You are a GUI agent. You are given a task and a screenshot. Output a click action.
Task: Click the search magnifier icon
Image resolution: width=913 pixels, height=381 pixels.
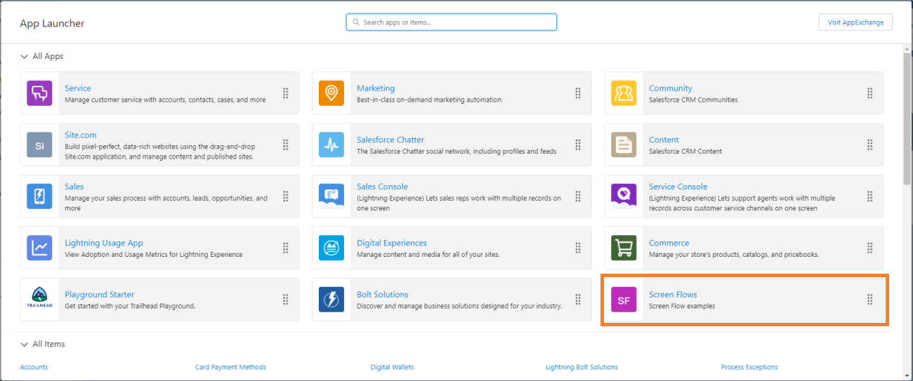tap(356, 22)
